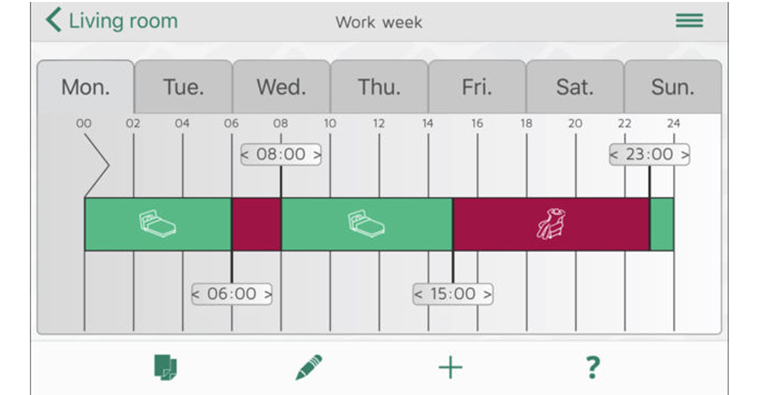Screen dimensions: 758x395
Task: Tap the bed icon in middle green block
Action: pos(366,223)
